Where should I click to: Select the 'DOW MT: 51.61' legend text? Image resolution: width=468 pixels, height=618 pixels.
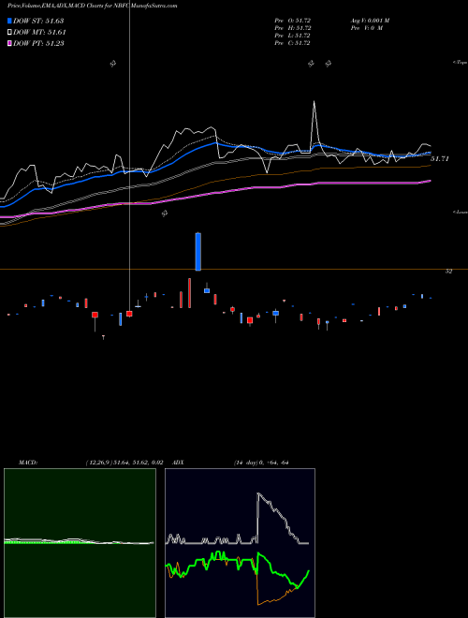[39, 33]
